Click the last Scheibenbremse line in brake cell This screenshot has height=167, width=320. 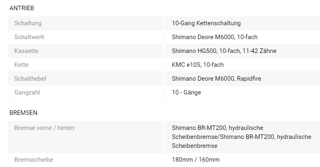[x=195, y=146]
